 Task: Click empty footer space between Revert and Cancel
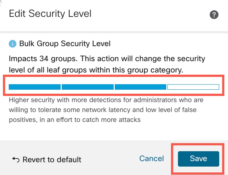coord(110,159)
